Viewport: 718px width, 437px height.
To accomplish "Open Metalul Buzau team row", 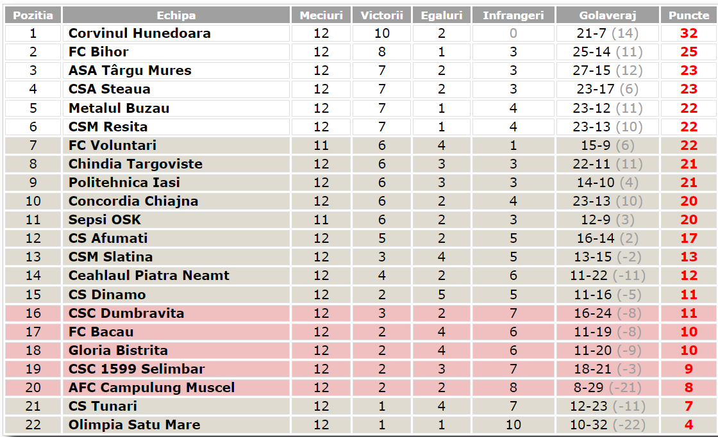I will pyautogui.click(x=119, y=108).
